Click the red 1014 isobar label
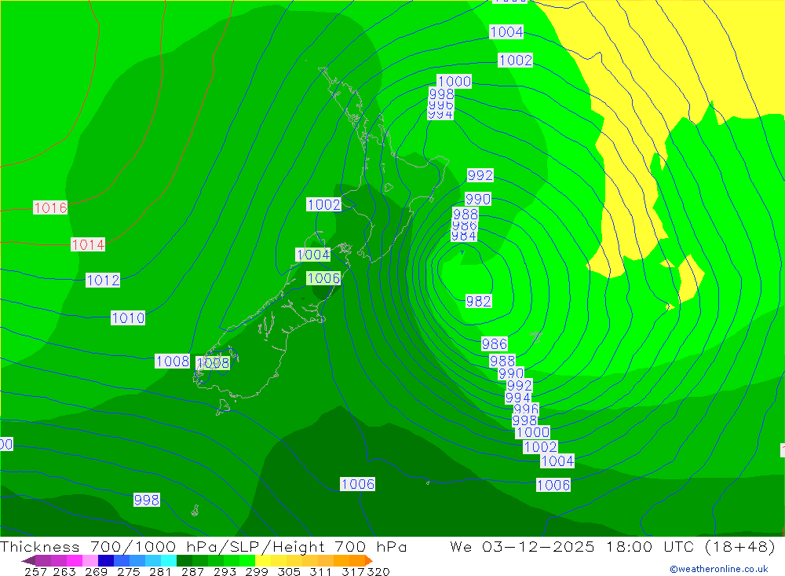 [88, 244]
